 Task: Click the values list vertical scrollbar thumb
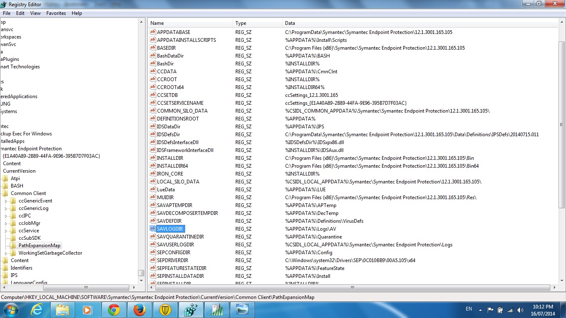(561, 124)
